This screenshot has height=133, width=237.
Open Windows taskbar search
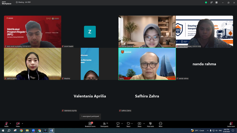(x=9, y=130)
